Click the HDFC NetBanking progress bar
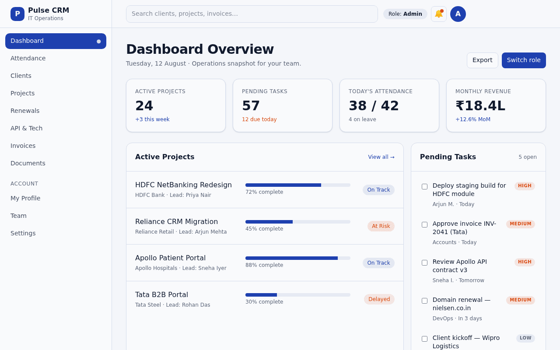Image resolution: width=560 pixels, height=350 pixels. pyautogui.click(x=298, y=185)
